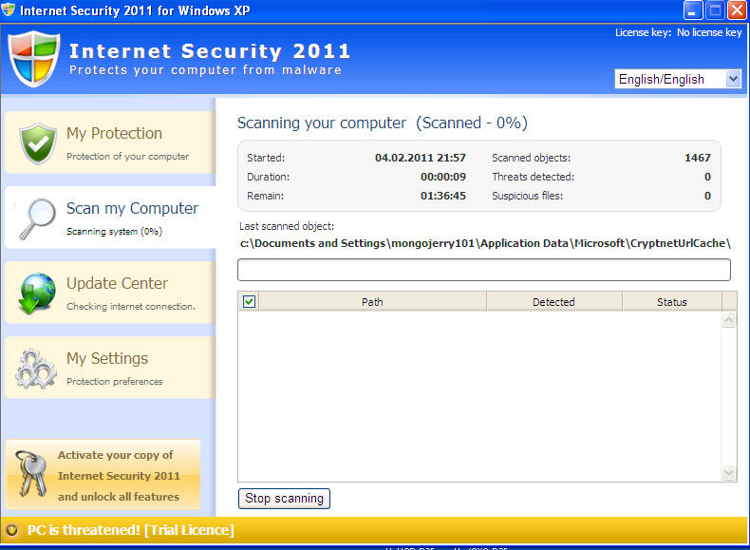Click the Duration value 00:00:09
This screenshot has width=750, height=550.
pyautogui.click(x=443, y=177)
